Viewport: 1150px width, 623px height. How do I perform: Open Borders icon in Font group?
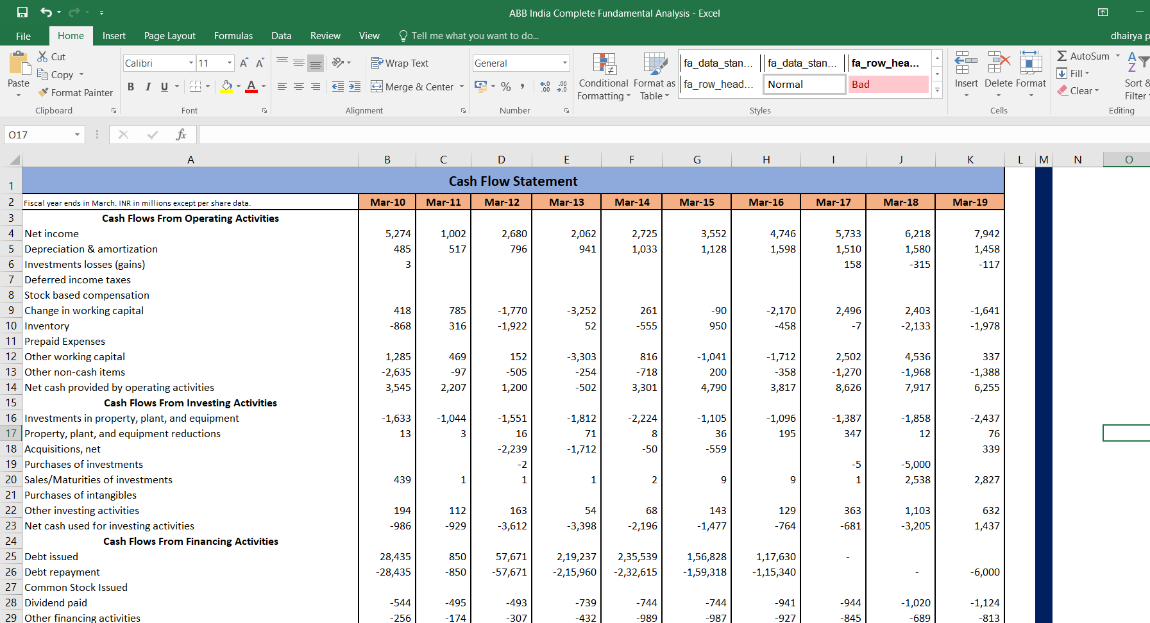click(196, 87)
